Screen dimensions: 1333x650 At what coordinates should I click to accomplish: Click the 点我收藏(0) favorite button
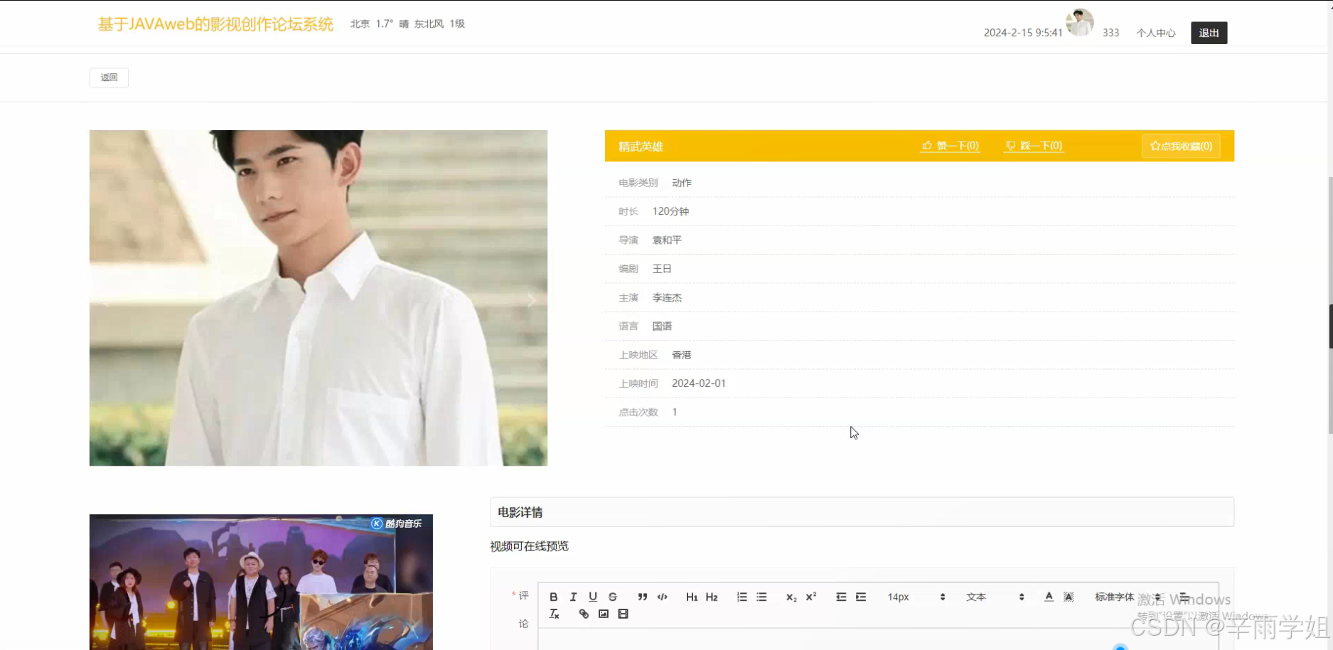tap(1181, 146)
